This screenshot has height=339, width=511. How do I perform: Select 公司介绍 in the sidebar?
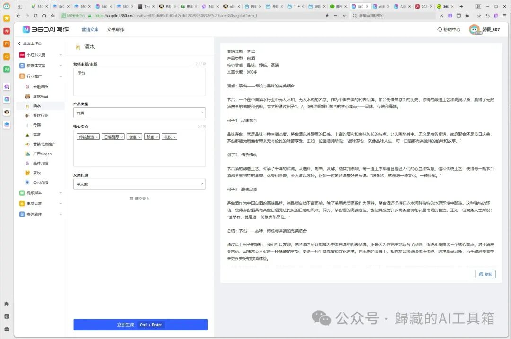40,183
